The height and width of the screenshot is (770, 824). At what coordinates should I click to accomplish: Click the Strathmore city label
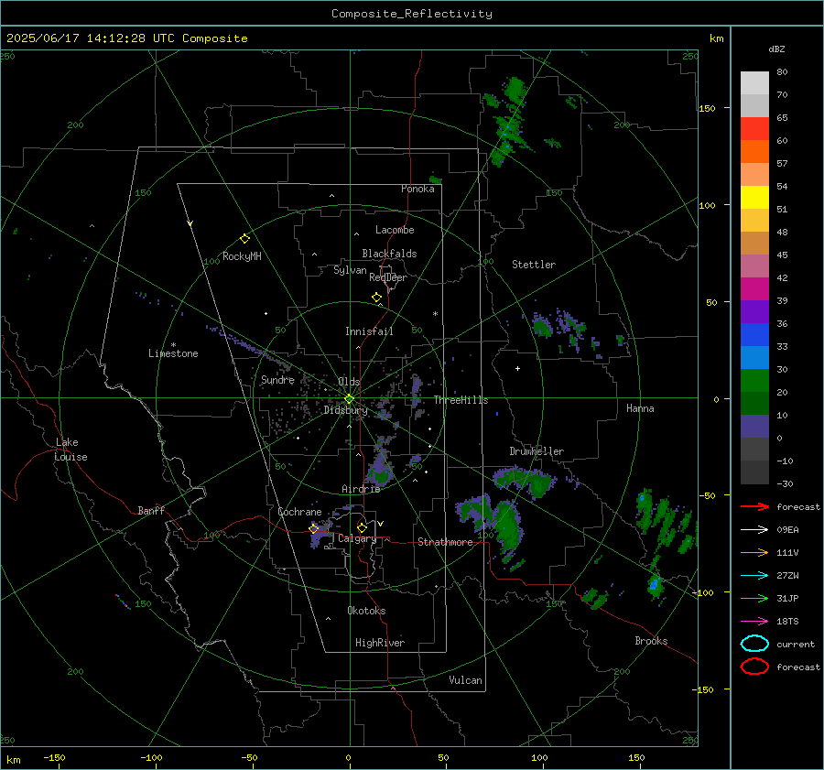[x=445, y=542]
